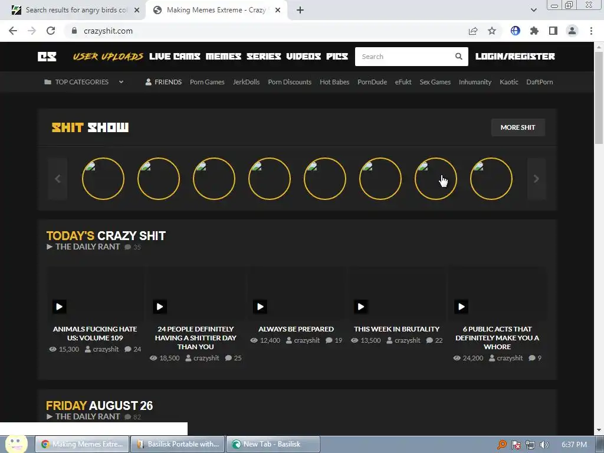Open the Live Cams section
The image size is (604, 453).
175,57
